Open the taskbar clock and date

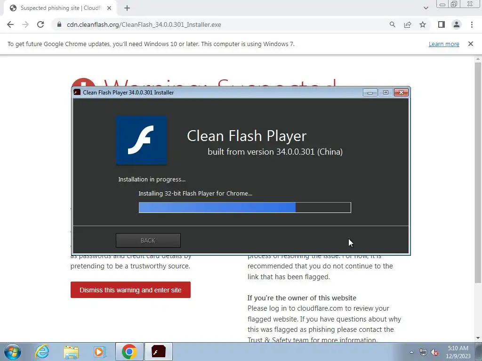pyautogui.click(x=458, y=352)
